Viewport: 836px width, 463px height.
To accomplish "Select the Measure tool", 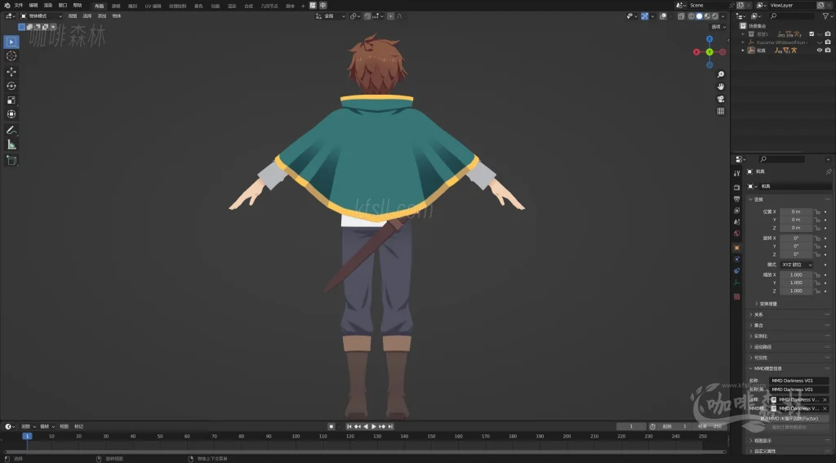I will coord(11,145).
